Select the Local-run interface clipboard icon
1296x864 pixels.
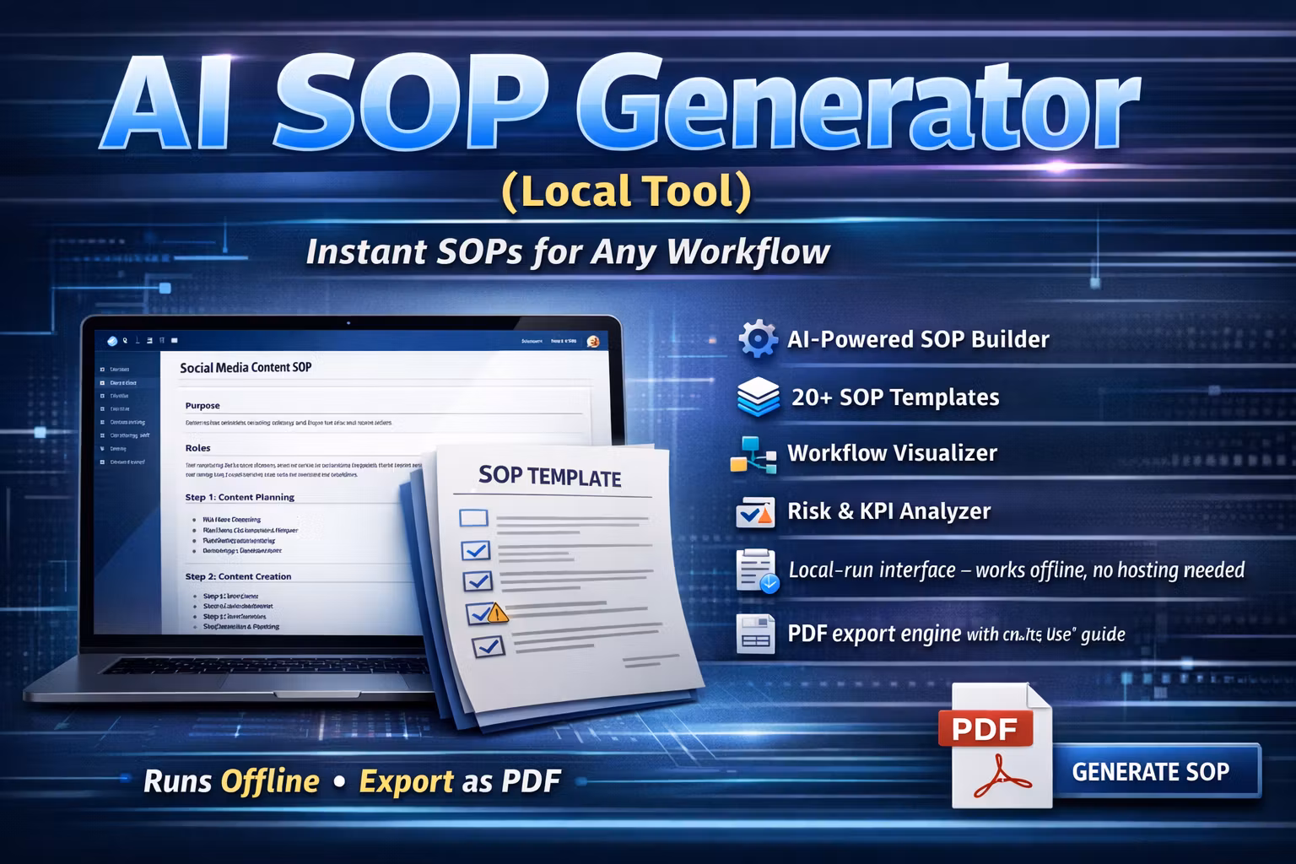pos(756,570)
